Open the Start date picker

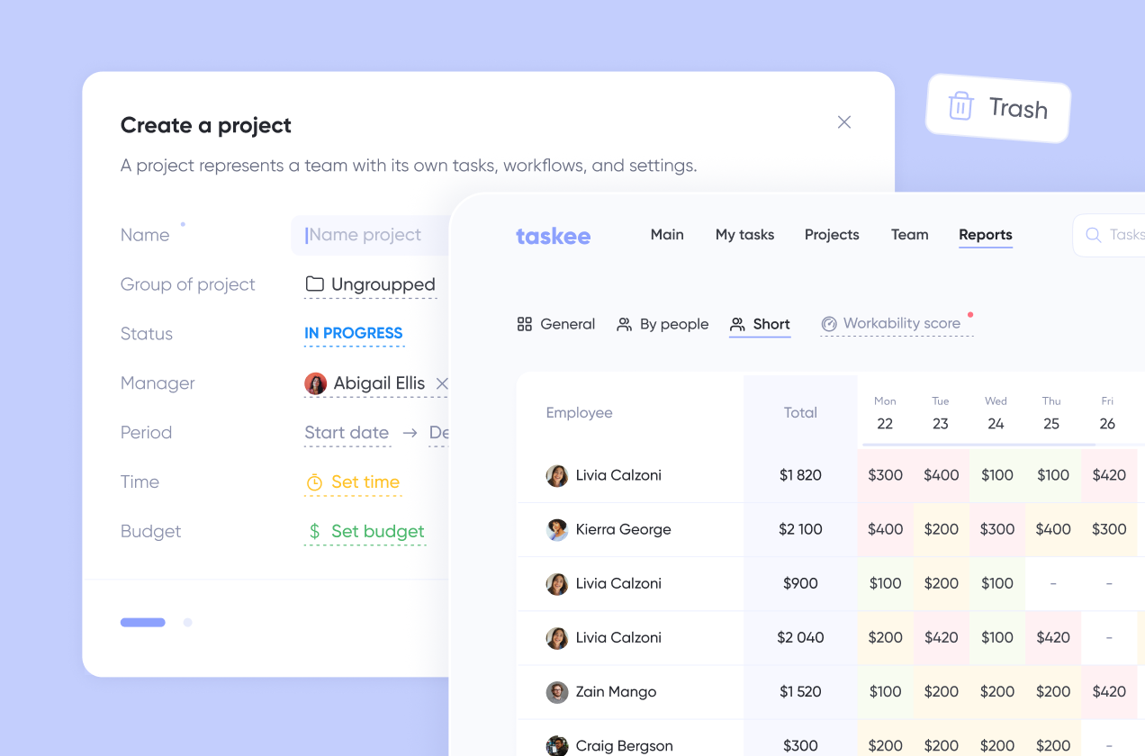coord(347,433)
